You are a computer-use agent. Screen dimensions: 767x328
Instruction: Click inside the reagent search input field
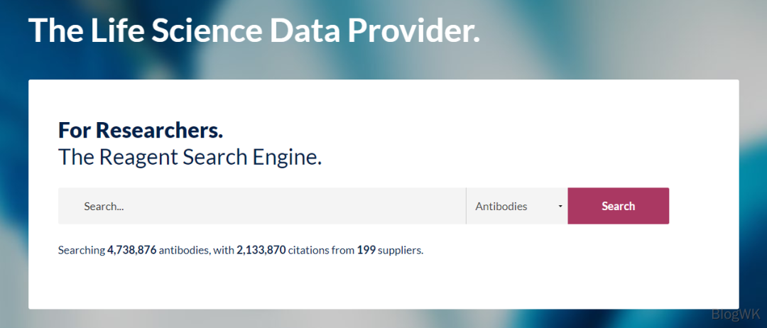[261, 206]
